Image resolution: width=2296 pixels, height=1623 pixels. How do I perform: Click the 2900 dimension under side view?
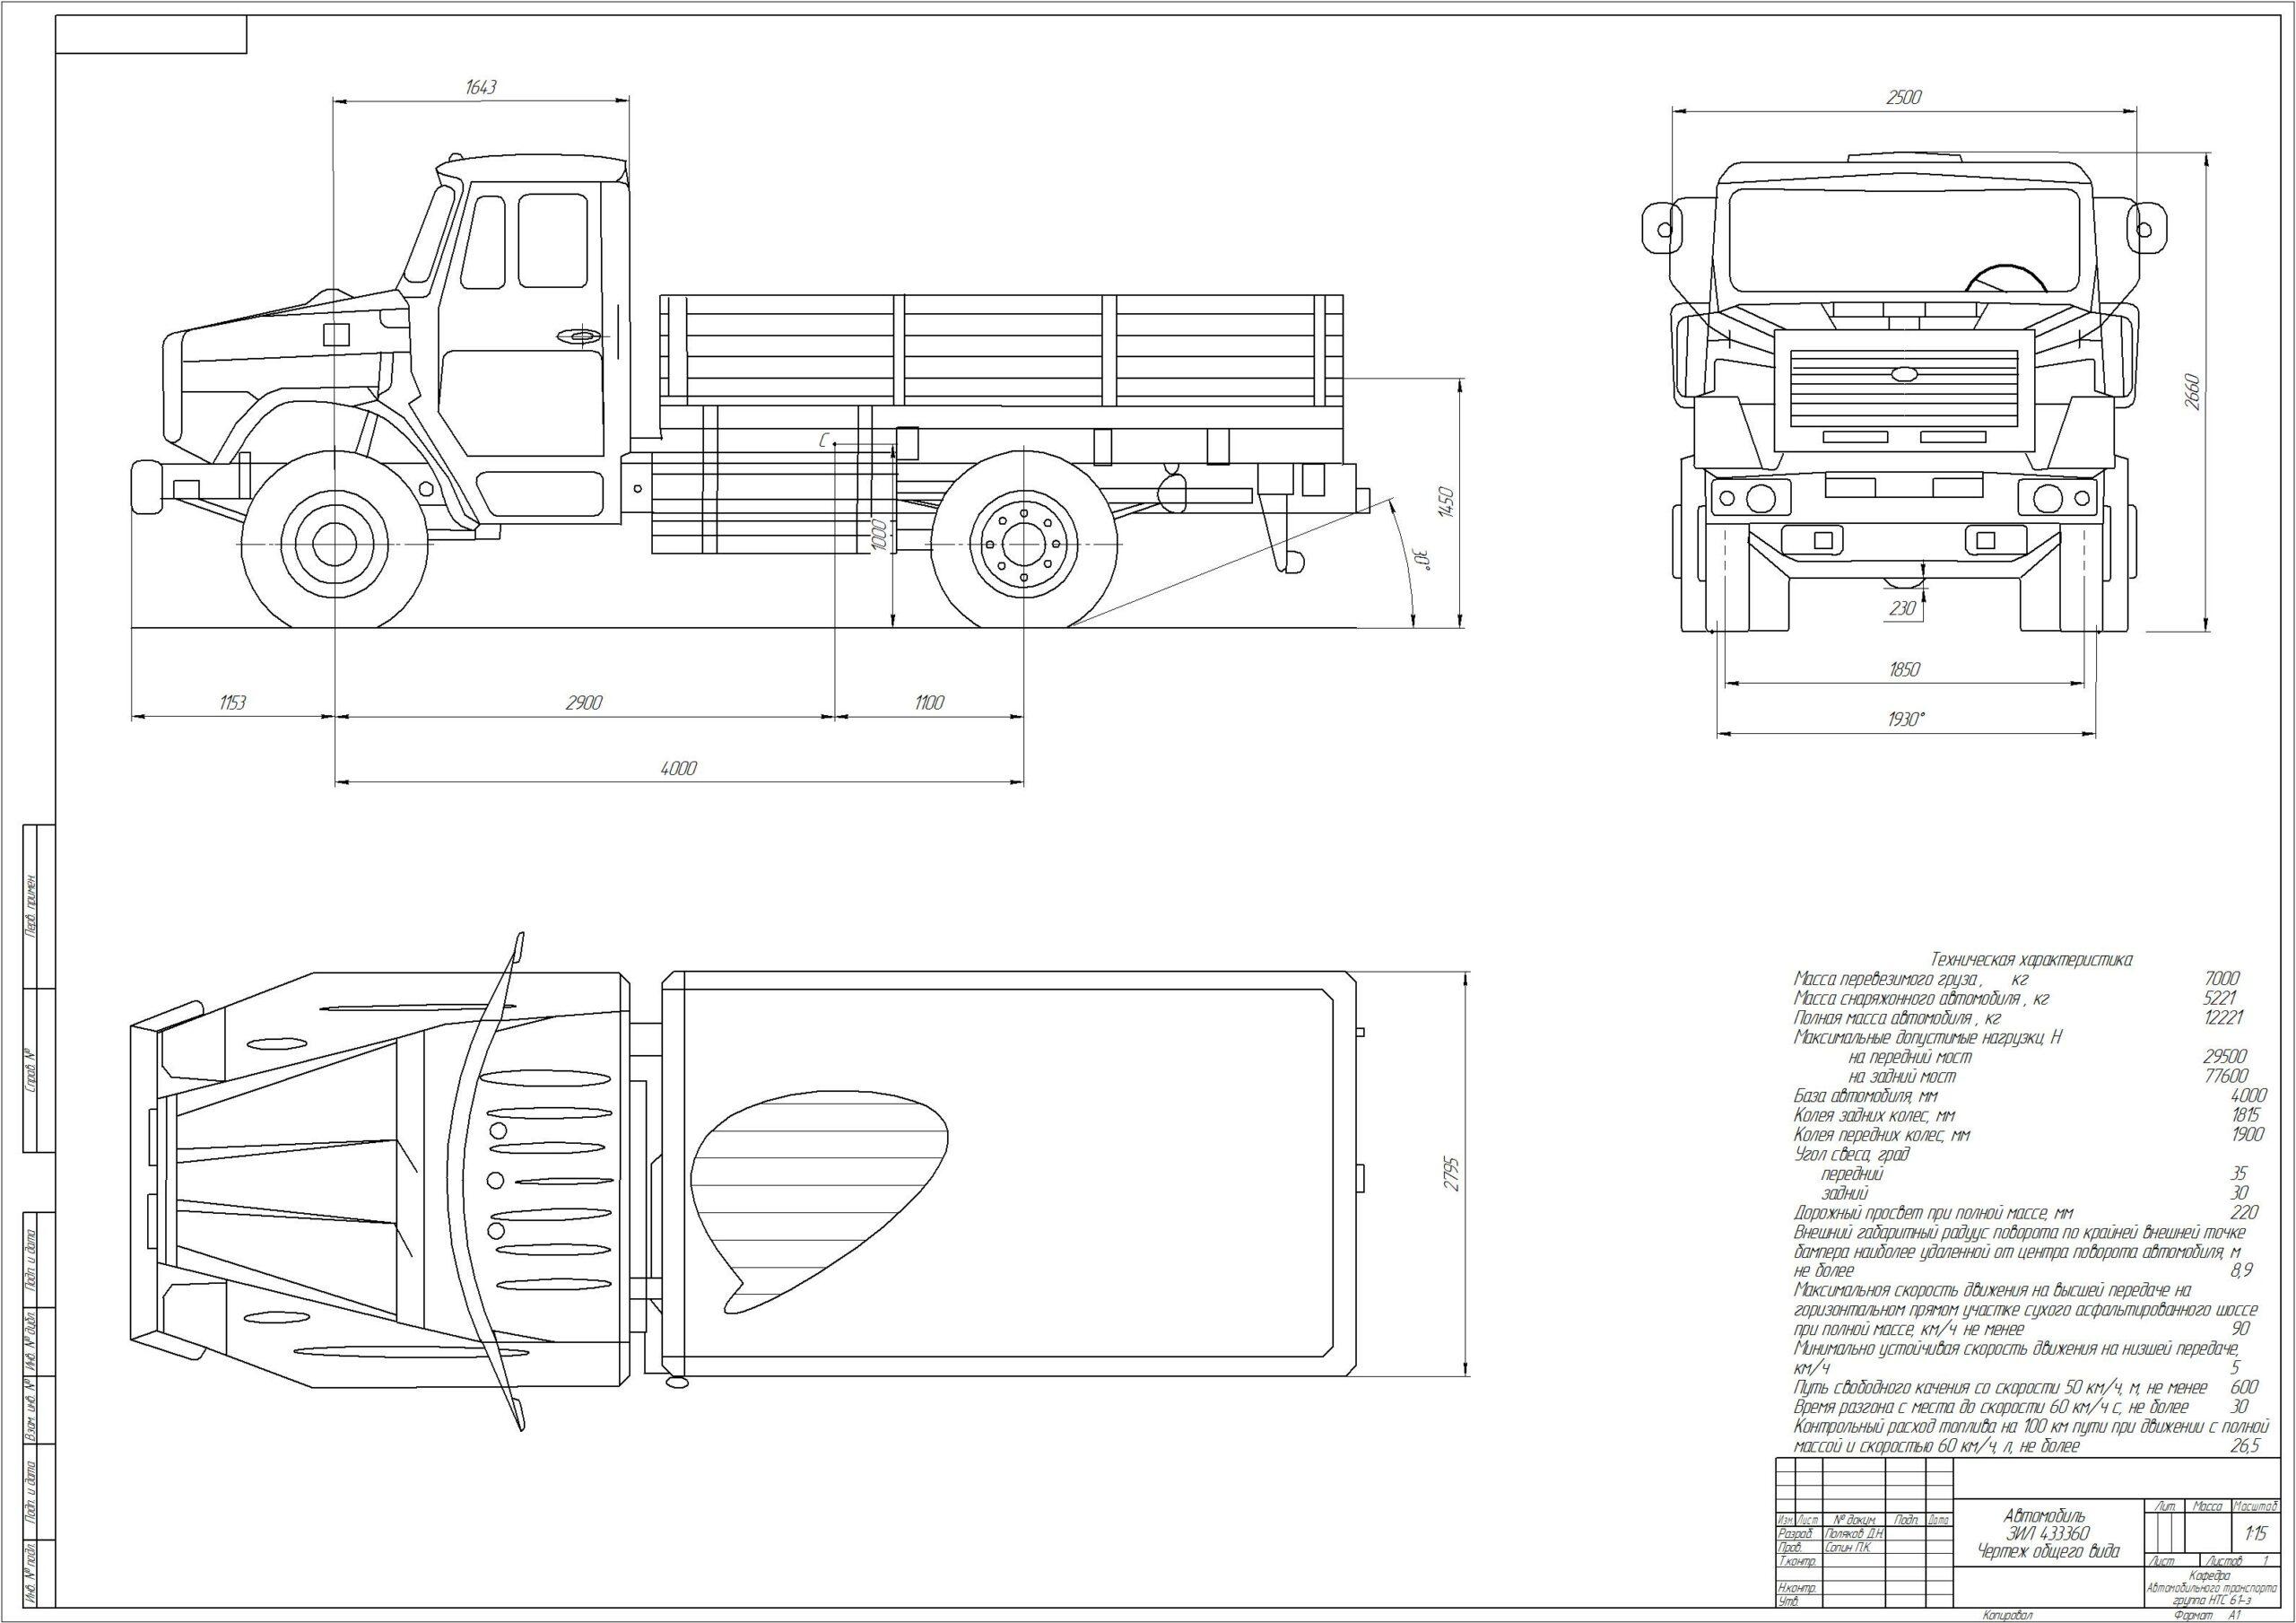(584, 703)
